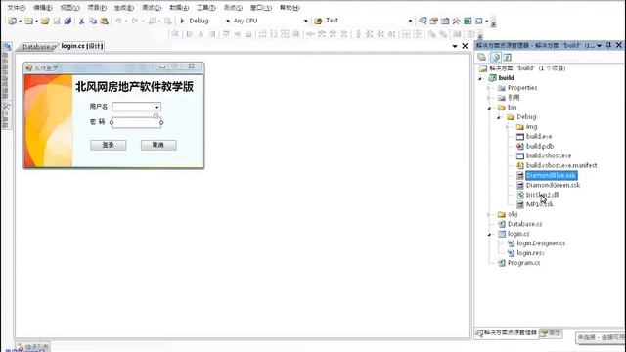The width and height of the screenshot is (626, 352).
Task: Click the Redo arrow icon
Action: [135, 21]
